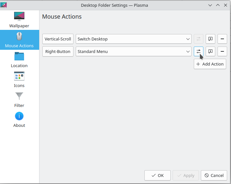Show about info for Standard Menu
This screenshot has height=184, width=231.
(210, 51)
